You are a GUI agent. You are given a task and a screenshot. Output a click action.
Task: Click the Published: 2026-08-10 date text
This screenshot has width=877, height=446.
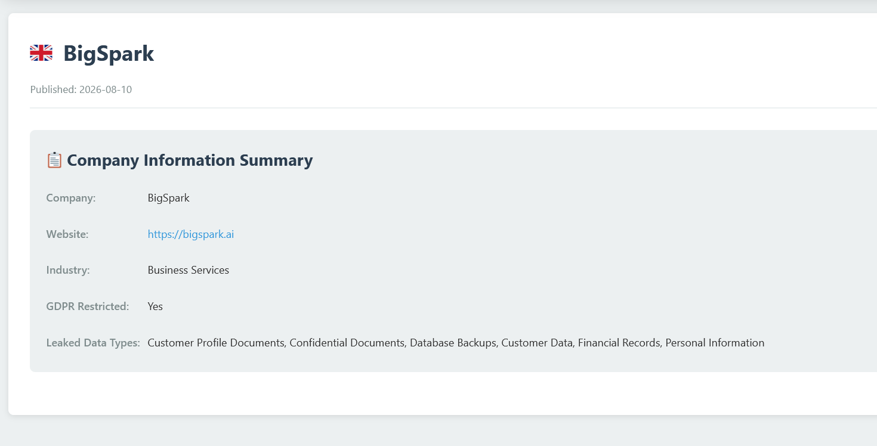(81, 89)
